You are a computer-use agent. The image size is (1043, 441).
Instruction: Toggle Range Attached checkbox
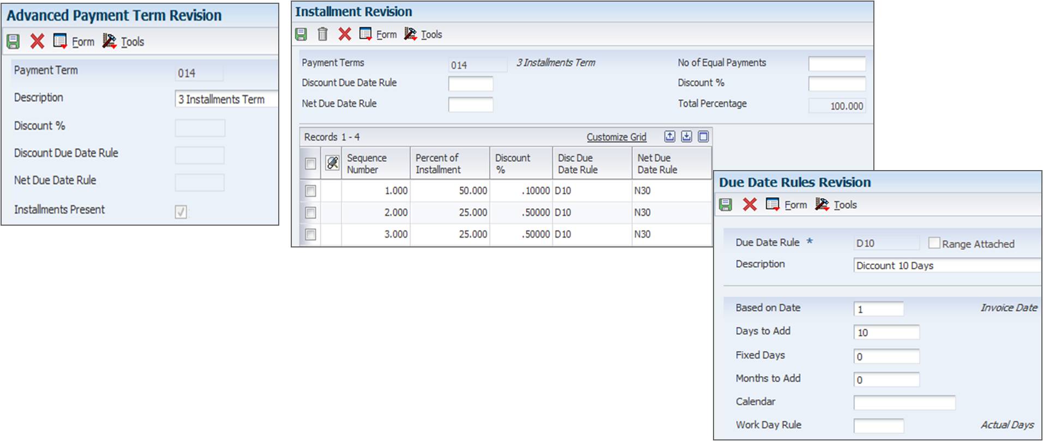click(934, 243)
